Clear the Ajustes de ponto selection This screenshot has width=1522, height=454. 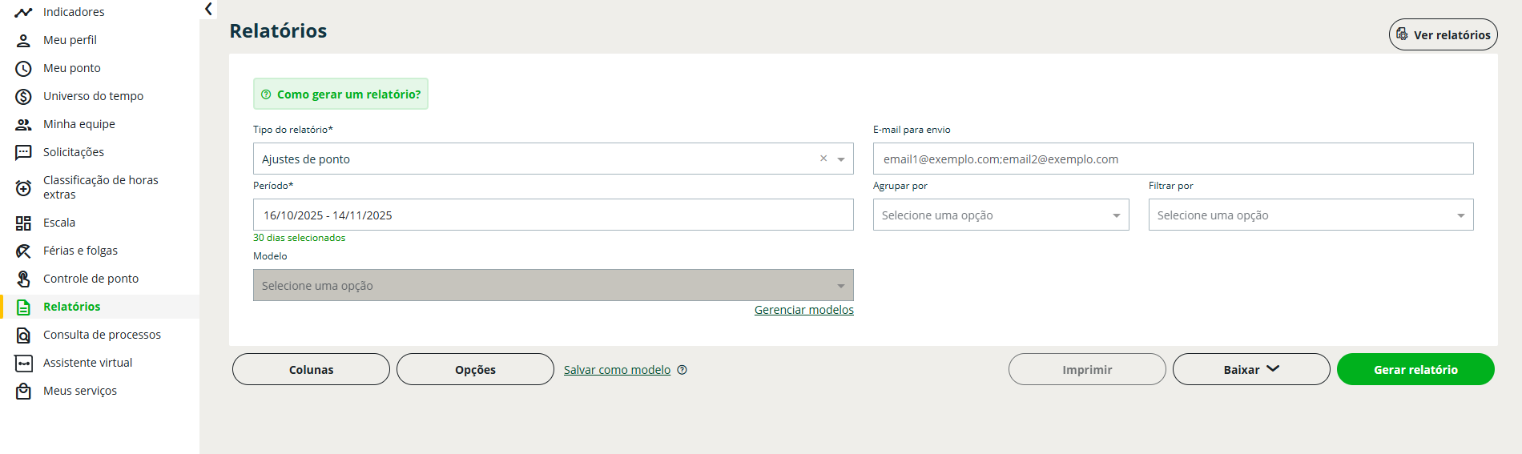click(823, 159)
